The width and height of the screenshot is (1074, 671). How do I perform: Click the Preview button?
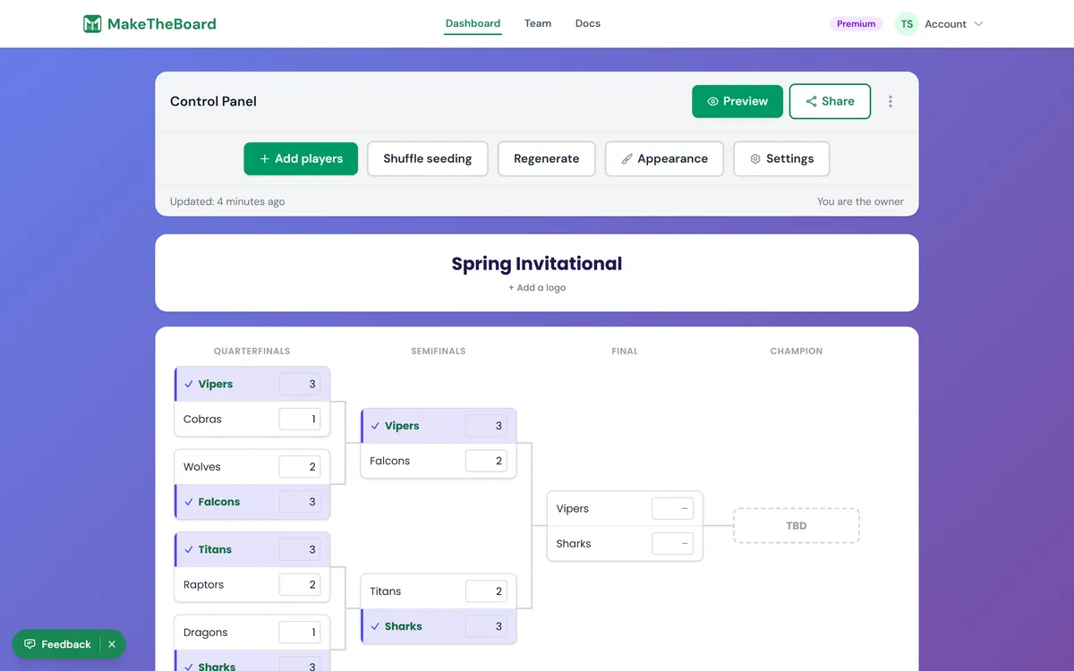coord(737,101)
